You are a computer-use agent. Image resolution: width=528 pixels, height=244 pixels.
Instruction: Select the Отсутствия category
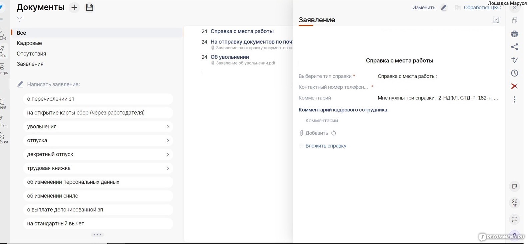click(x=31, y=54)
